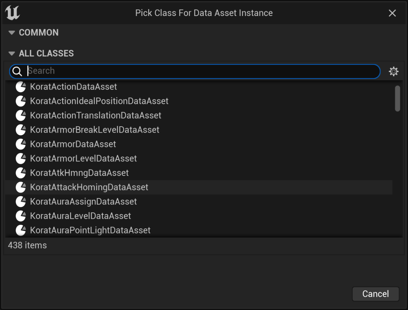This screenshot has width=408, height=310.
Task: Focus the class Search field
Action: coord(194,71)
